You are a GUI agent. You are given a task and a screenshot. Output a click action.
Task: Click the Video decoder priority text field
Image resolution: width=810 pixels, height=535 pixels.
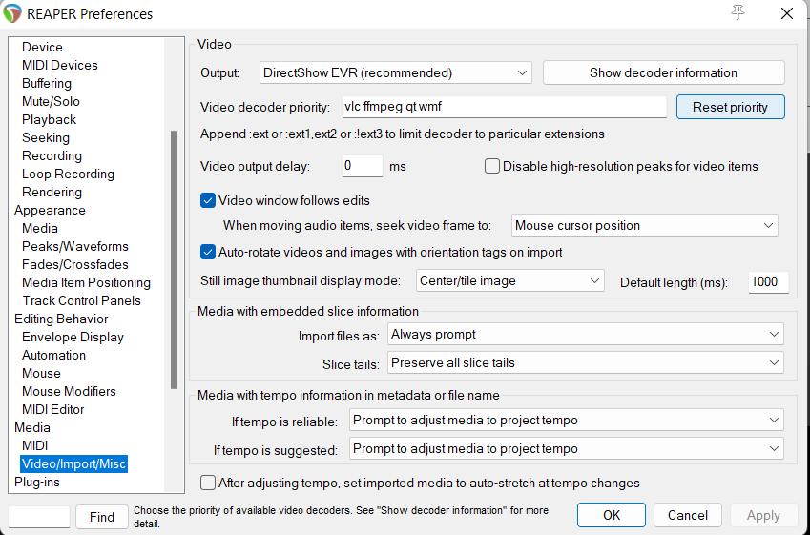(x=503, y=108)
